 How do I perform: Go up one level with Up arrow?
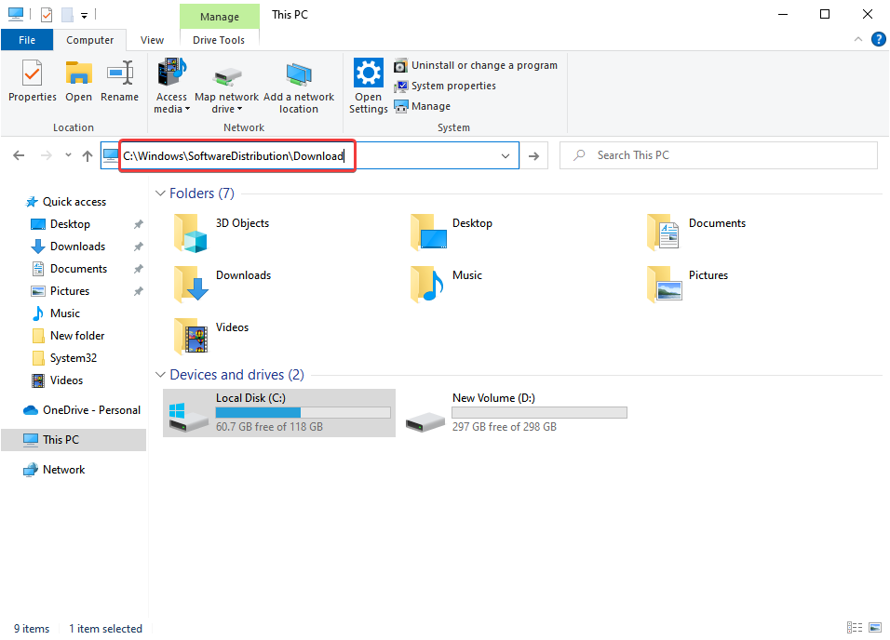(87, 155)
